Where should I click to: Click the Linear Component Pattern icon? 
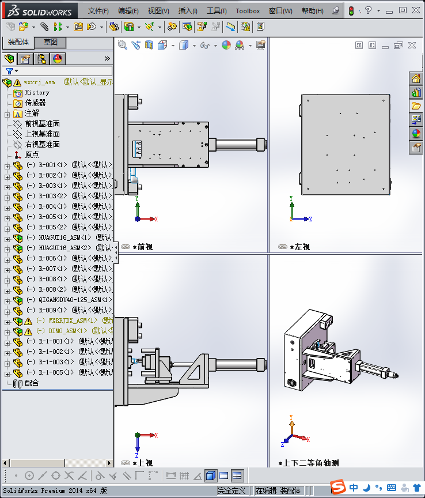[x=58, y=27]
